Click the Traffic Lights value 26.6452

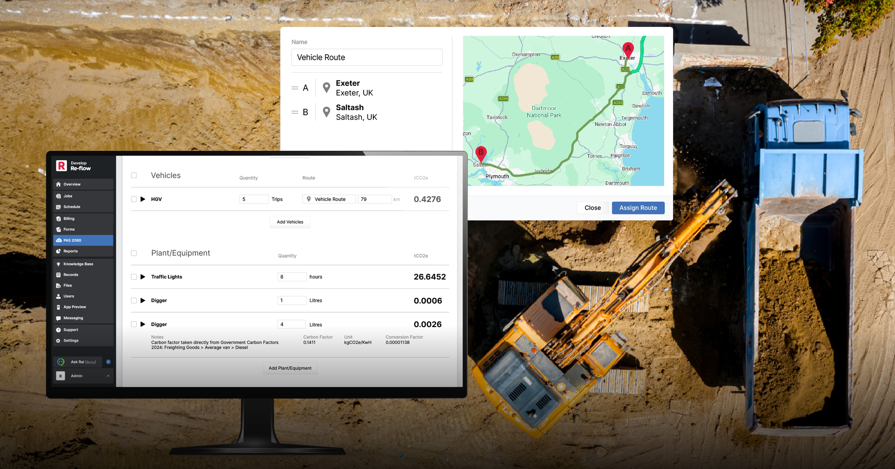tap(430, 277)
